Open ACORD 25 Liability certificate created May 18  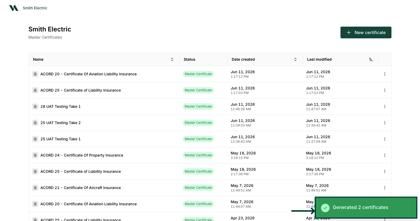[x=81, y=171]
